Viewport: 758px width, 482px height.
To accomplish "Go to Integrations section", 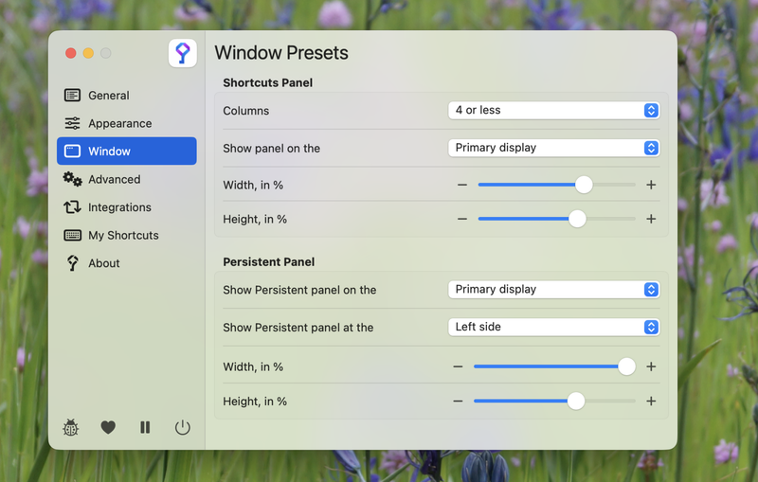I will 119,207.
